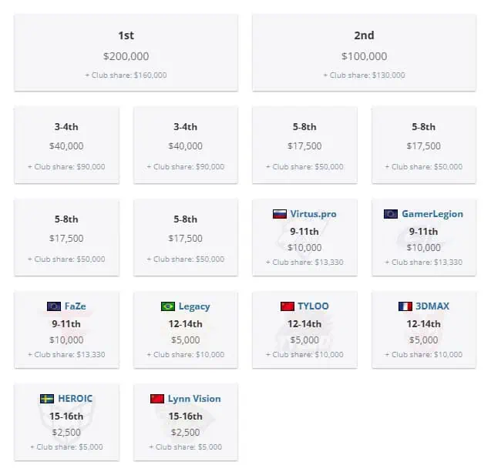
Task: Select the 2nd place $100,000 card
Action: click(x=364, y=53)
